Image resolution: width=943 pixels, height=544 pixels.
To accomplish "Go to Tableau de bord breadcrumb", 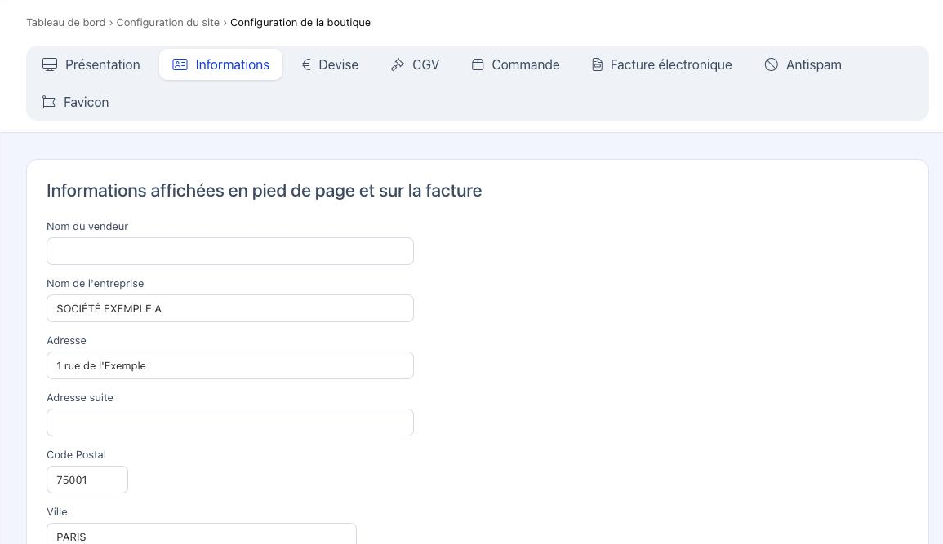I will (66, 22).
